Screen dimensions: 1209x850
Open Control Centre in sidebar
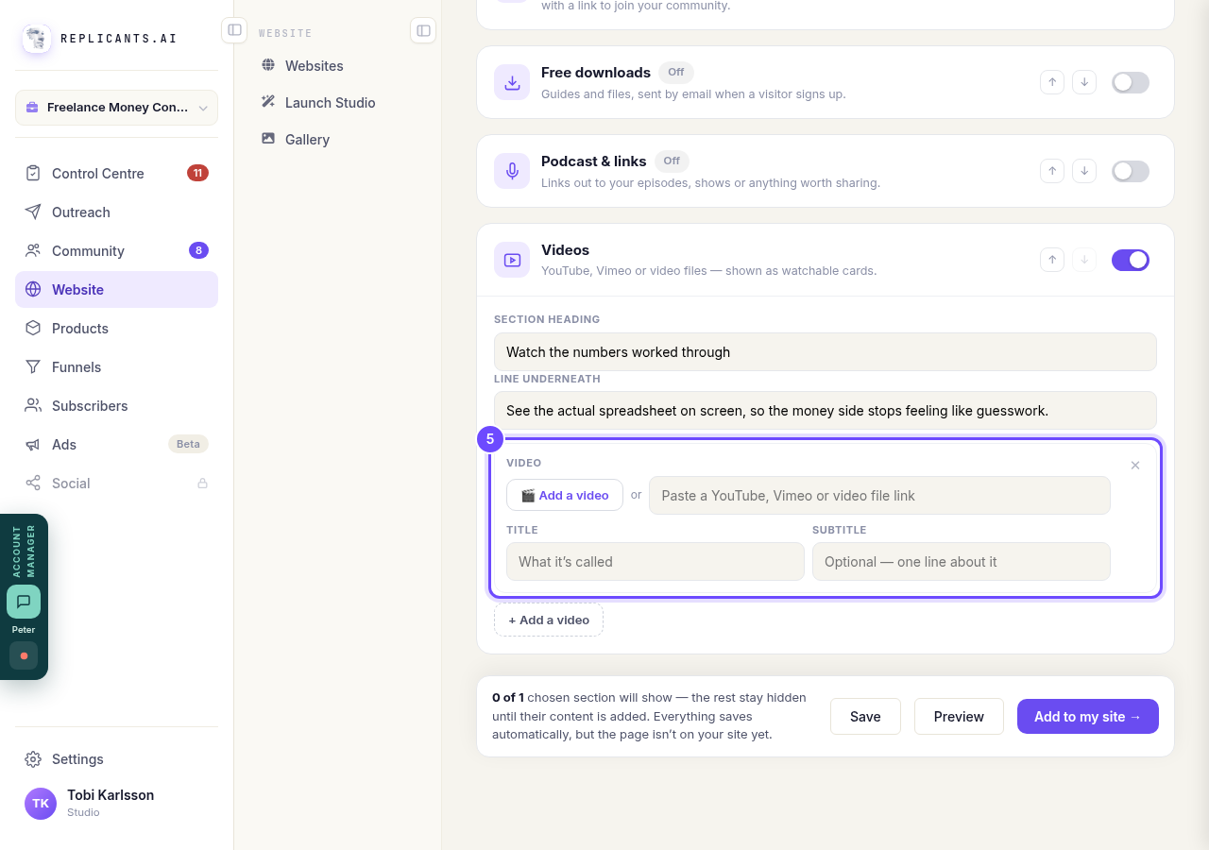point(116,174)
